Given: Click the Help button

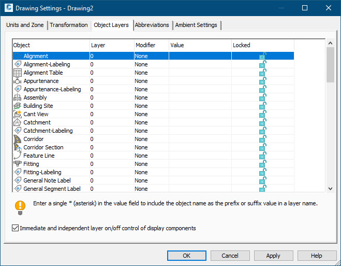Looking at the screenshot, I should pos(317,256).
